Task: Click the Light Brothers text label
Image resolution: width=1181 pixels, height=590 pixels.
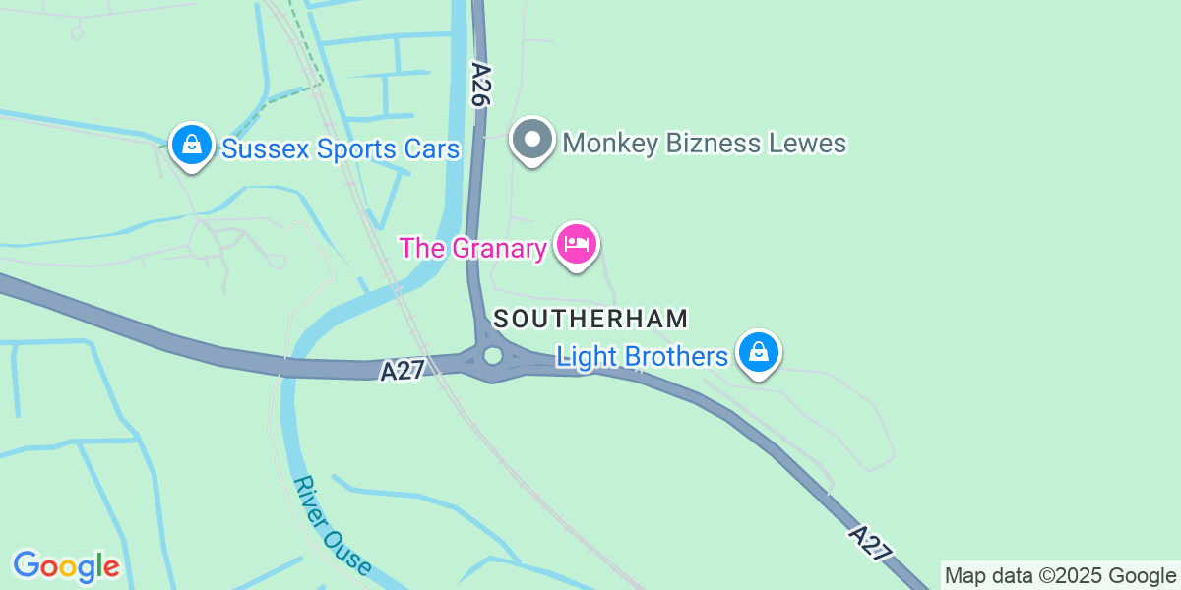Action: (643, 356)
